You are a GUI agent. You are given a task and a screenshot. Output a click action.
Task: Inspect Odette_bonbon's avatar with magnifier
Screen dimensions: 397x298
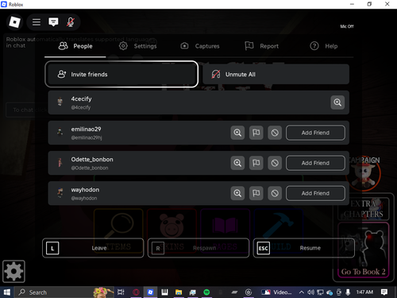point(237,163)
